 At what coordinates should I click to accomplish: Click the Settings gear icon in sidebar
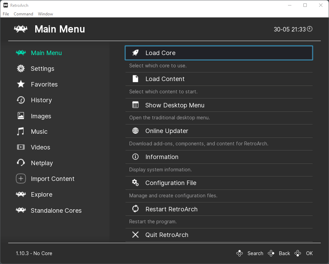[21, 68]
